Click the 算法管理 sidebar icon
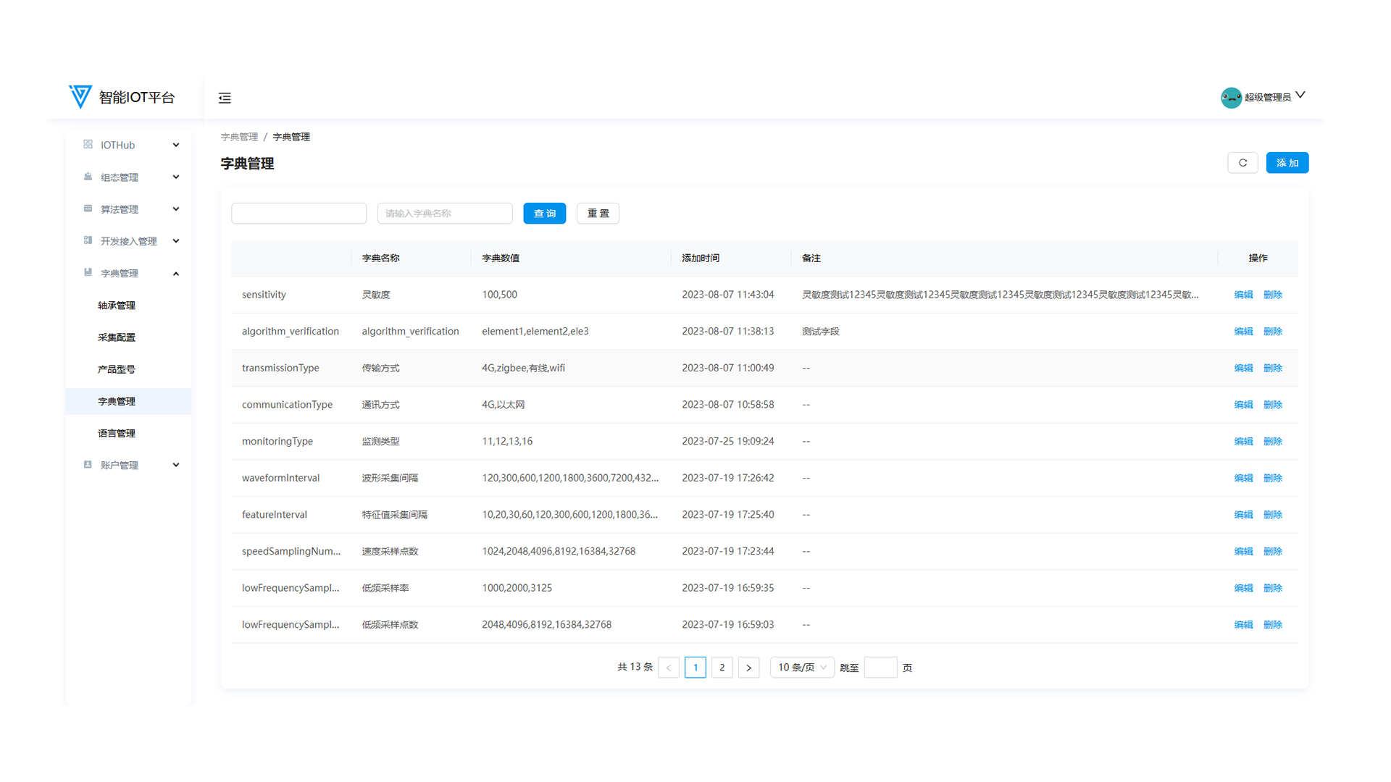The height and width of the screenshot is (782, 1391). point(88,209)
